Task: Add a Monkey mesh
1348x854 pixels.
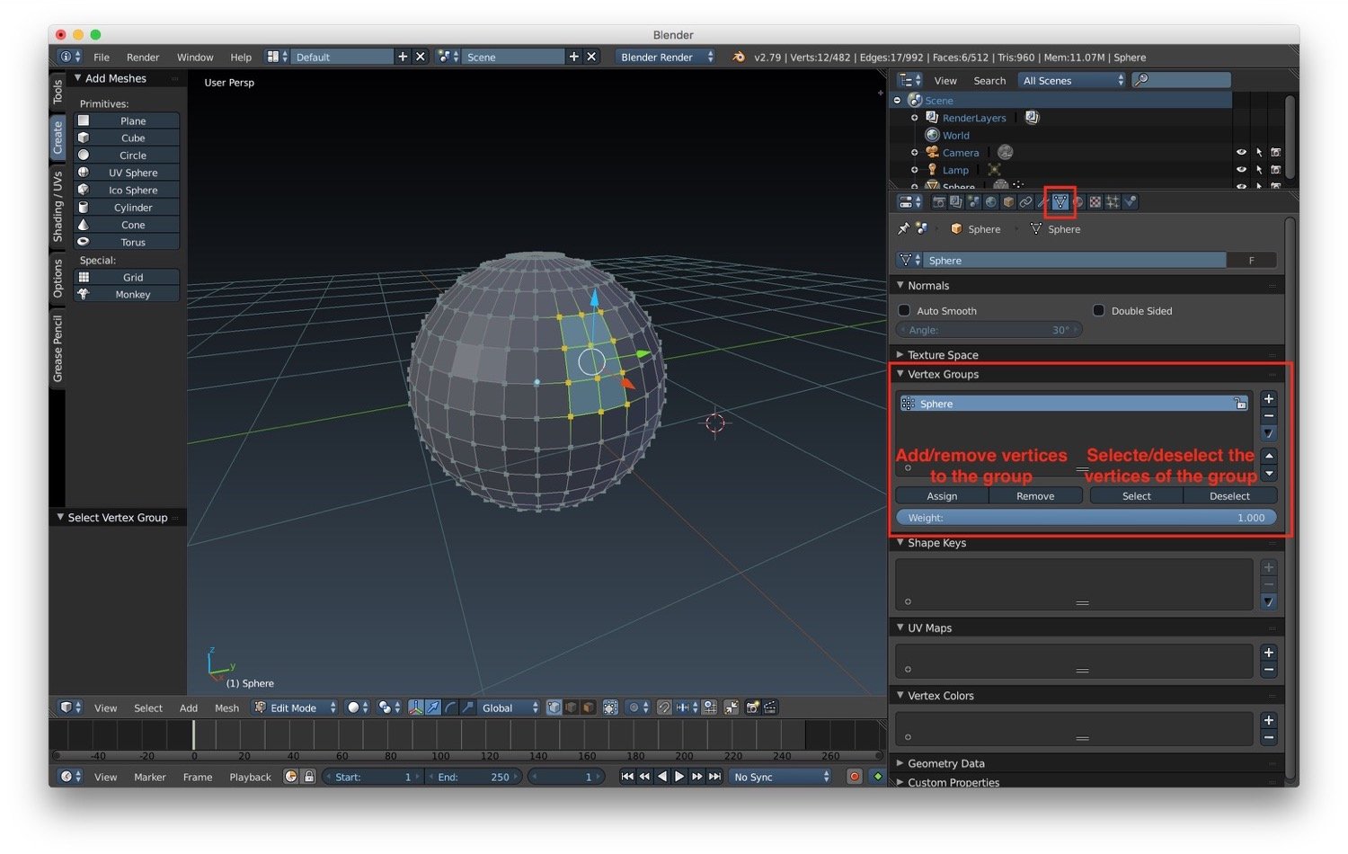Action: tap(127, 294)
